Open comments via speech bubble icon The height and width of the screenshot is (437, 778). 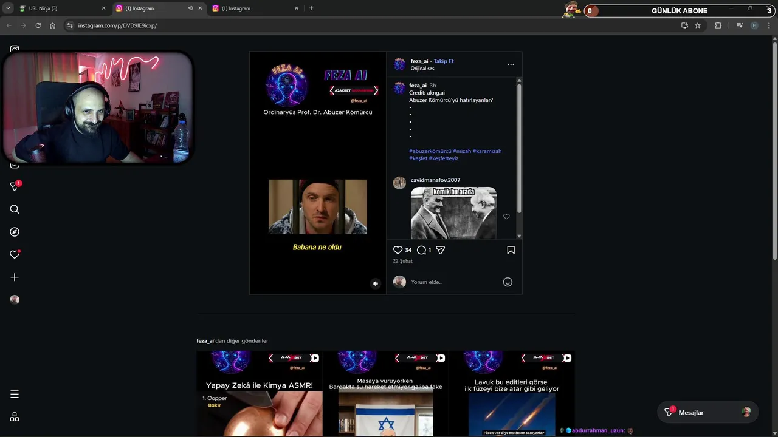click(x=421, y=250)
